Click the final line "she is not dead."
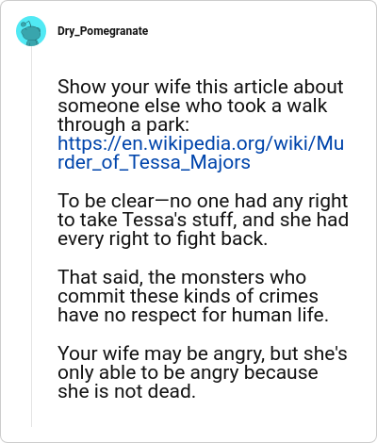 [126, 391]
